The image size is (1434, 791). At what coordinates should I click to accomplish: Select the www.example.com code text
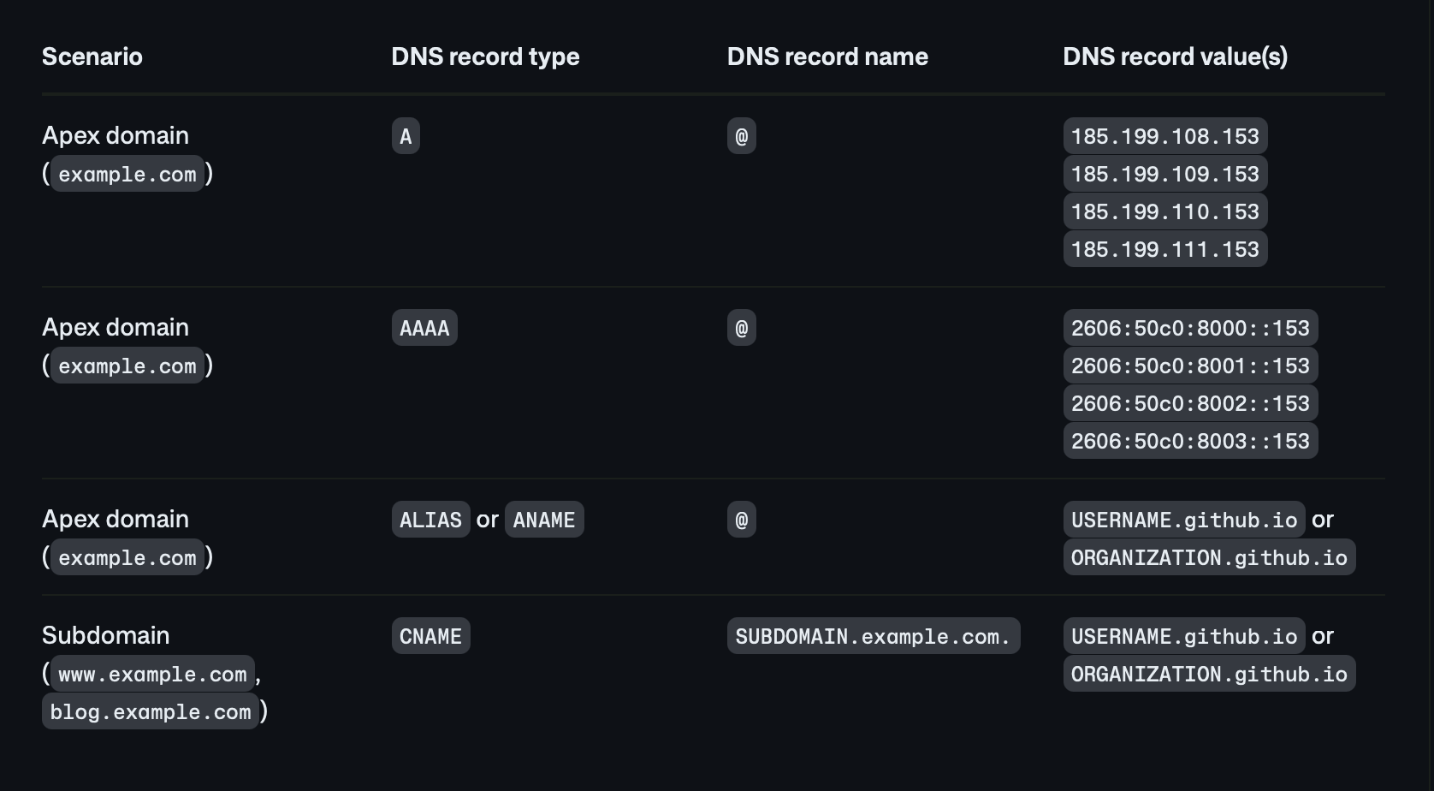pyautogui.click(x=152, y=674)
